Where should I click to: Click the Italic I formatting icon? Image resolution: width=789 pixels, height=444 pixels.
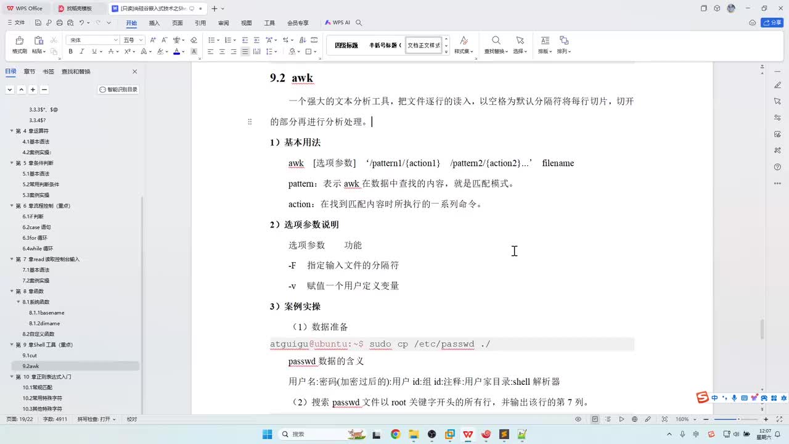(81, 52)
